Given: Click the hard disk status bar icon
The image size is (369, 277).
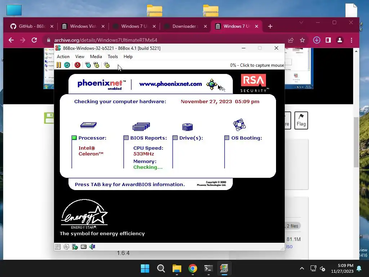Looking at the screenshot, I should coord(84,247).
